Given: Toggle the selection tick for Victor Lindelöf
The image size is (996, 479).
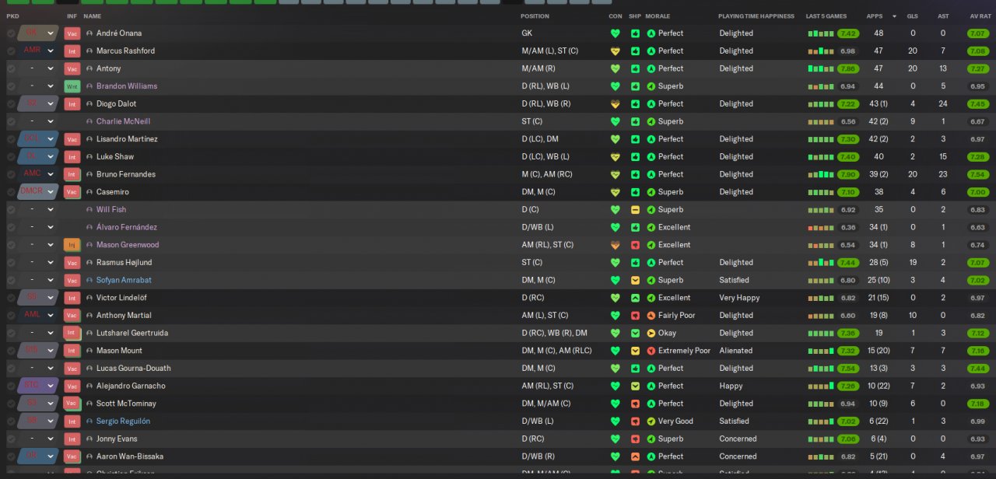Looking at the screenshot, I should [x=11, y=298].
